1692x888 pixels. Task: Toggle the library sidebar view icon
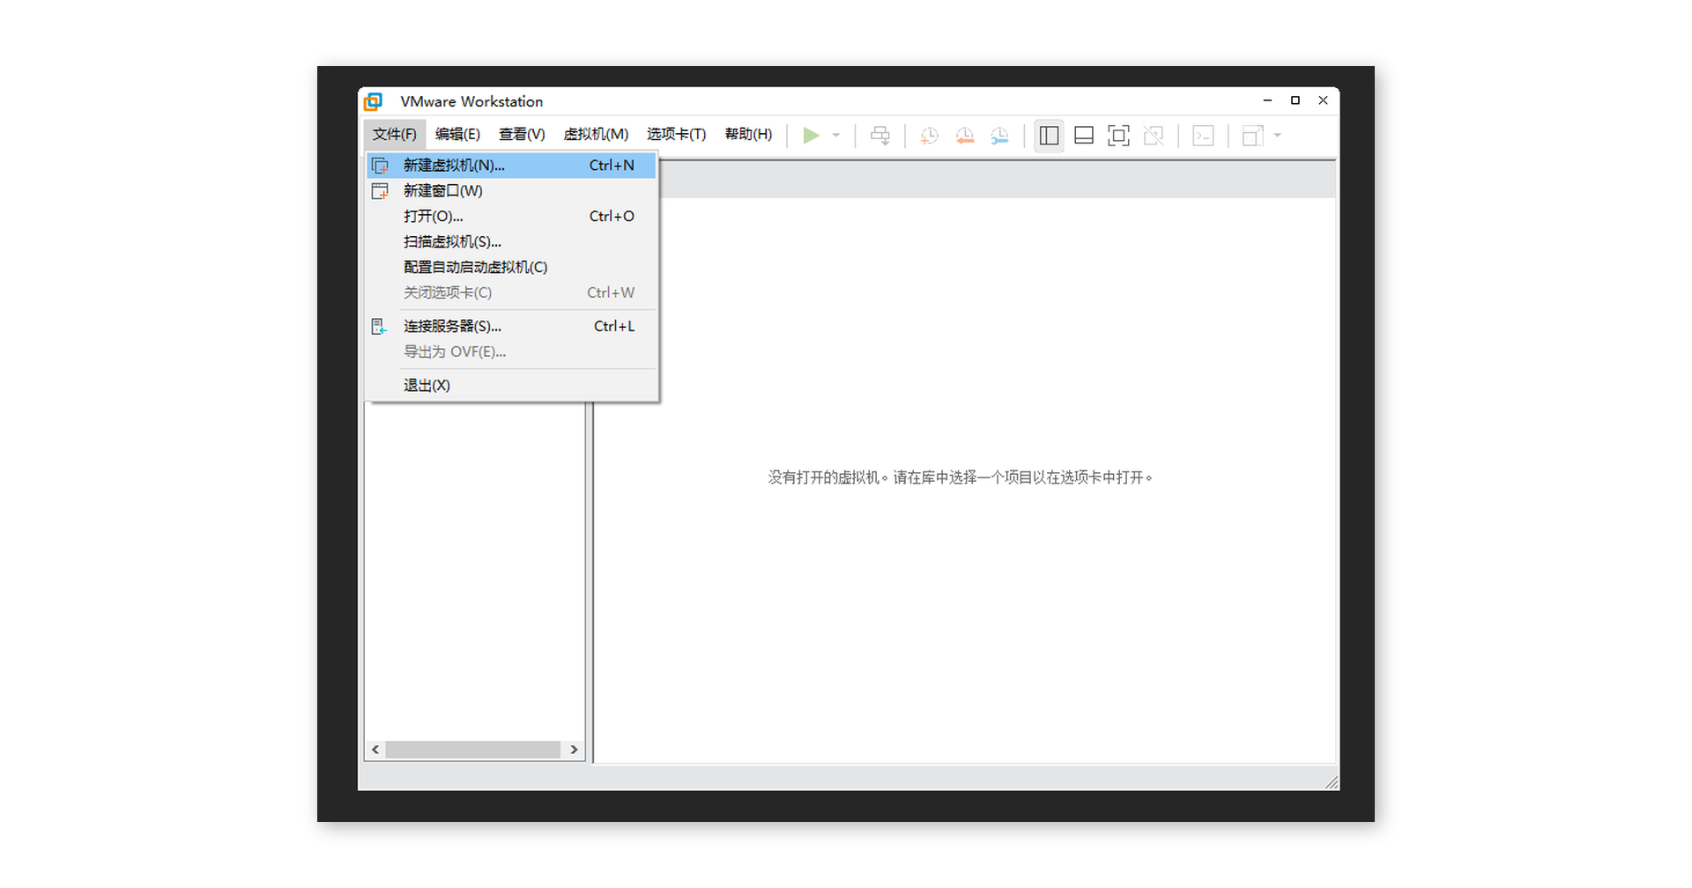point(1049,136)
